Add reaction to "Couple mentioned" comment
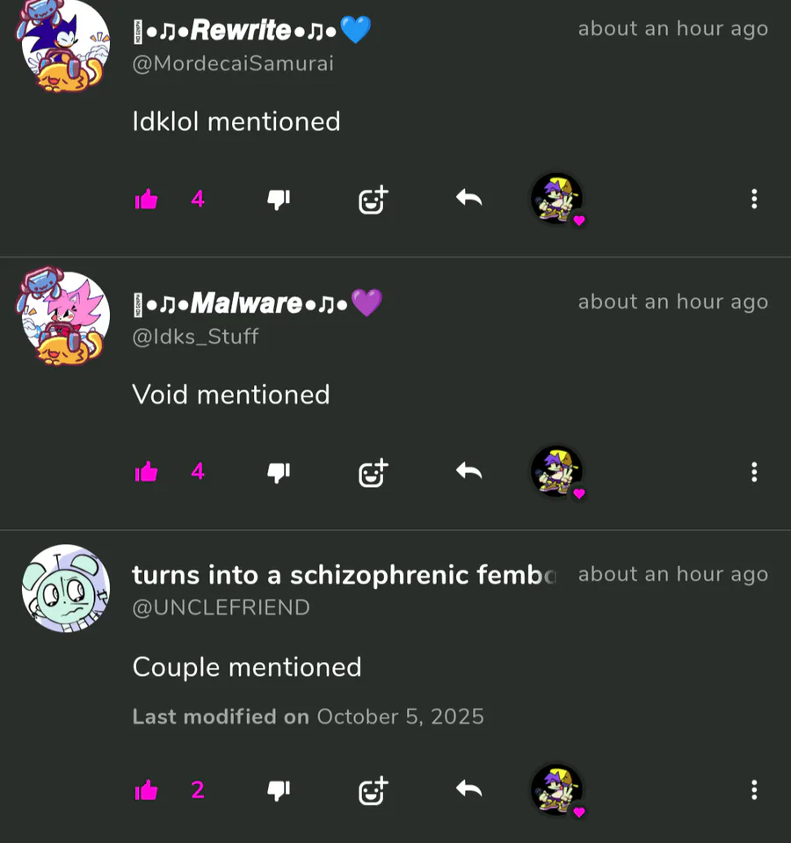 373,790
